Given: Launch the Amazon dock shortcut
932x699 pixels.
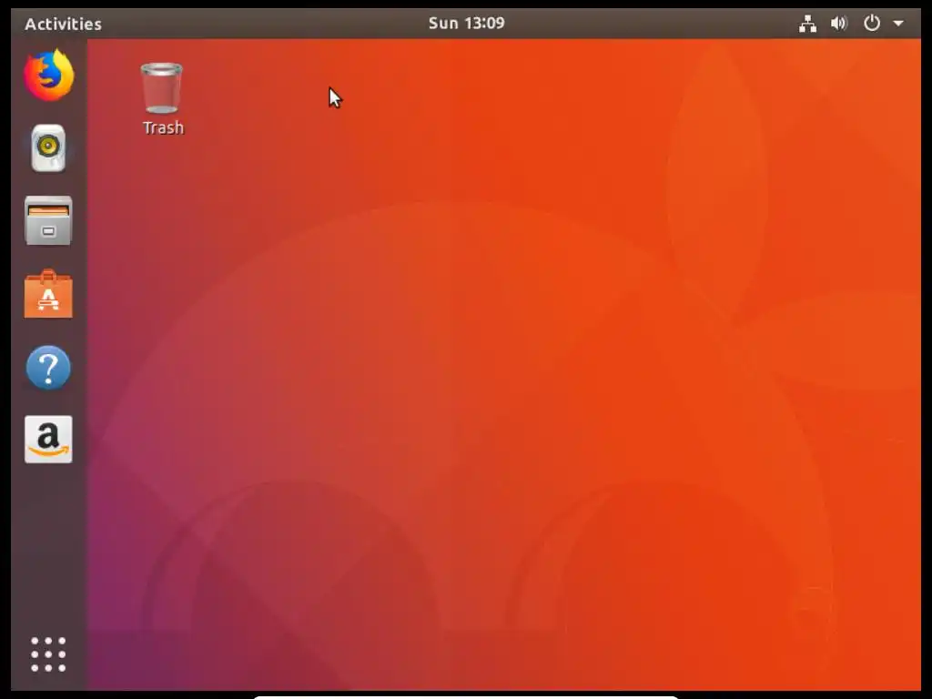Looking at the screenshot, I should [x=48, y=440].
